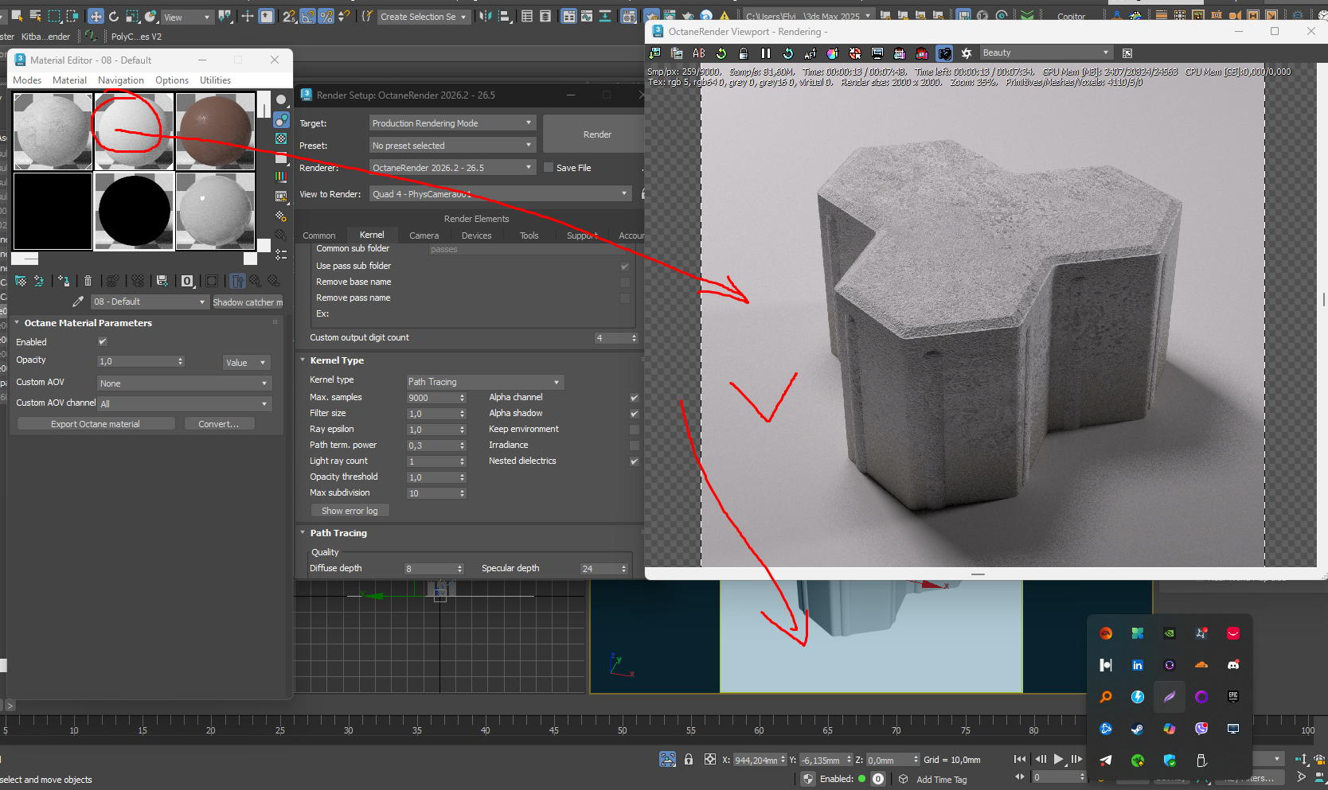Pick material from object with eyedropper
This screenshot has width=1328, height=790.
[78, 302]
